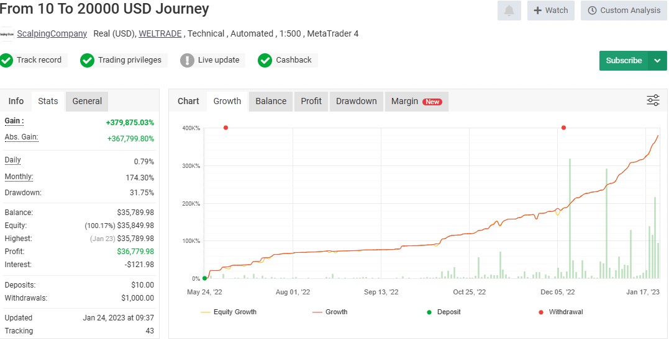Click the Cashback verified checkmark icon
This screenshot has height=339, width=669.
(265, 60)
